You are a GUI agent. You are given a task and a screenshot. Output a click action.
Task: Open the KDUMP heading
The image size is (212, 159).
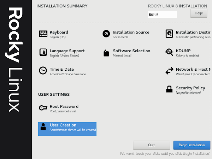183,51
